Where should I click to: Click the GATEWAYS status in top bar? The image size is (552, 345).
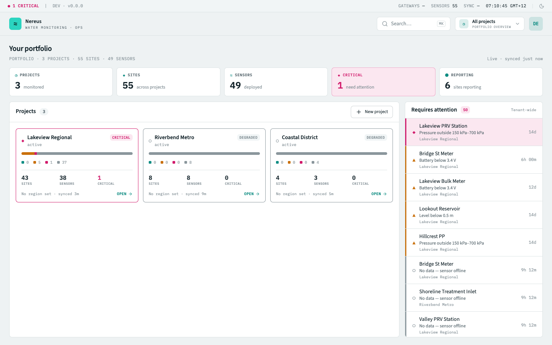(x=412, y=6)
